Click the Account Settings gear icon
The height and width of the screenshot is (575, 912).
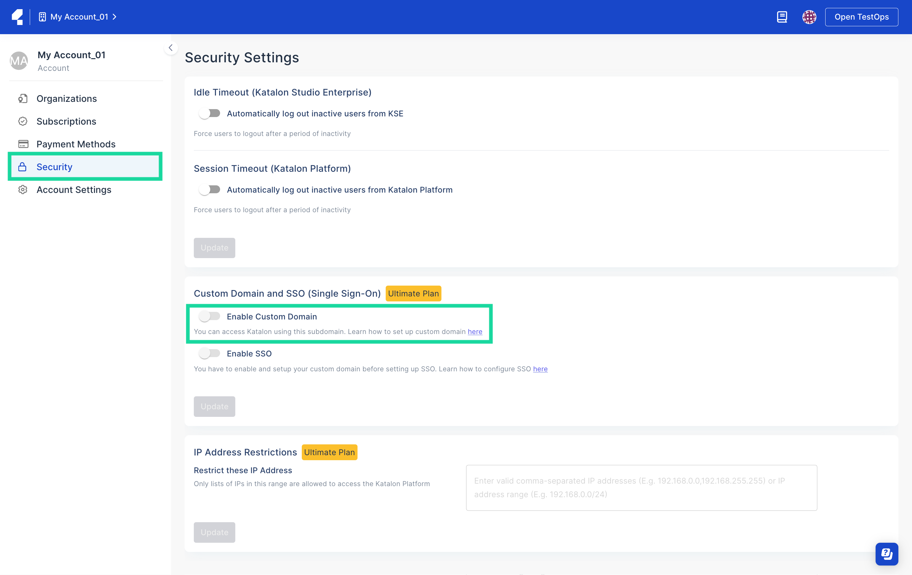pos(22,189)
